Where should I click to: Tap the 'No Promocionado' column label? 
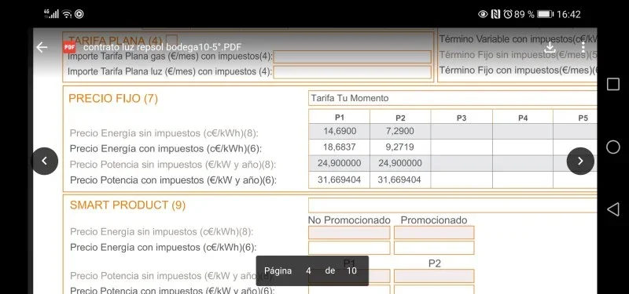pyautogui.click(x=349, y=220)
